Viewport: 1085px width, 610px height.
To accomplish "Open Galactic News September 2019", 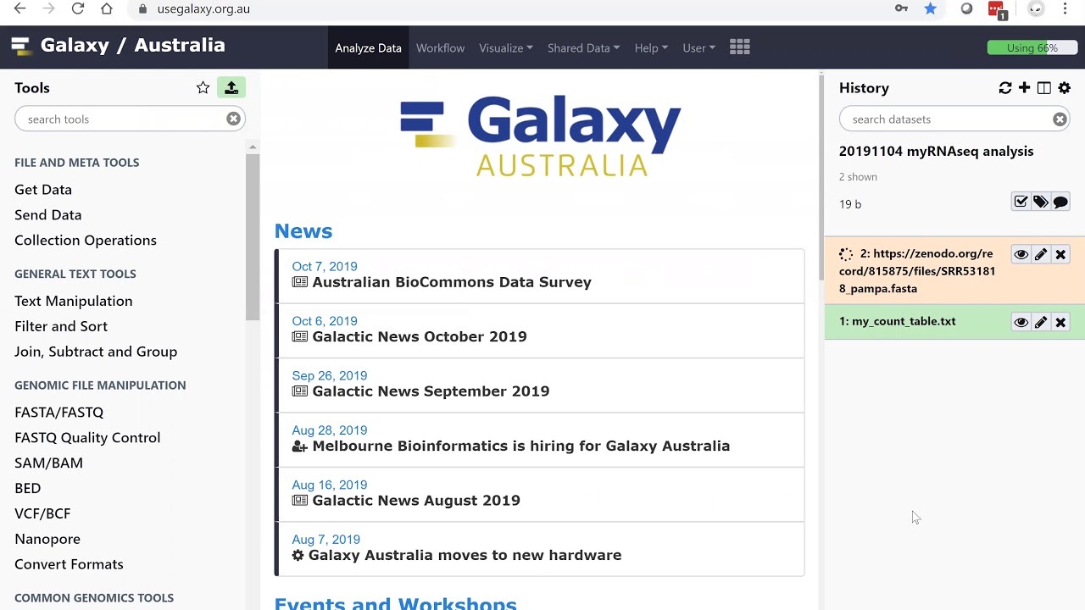I will tap(431, 391).
